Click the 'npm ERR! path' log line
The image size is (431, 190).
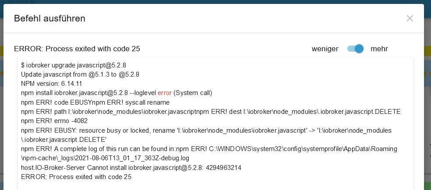[x=210, y=112]
